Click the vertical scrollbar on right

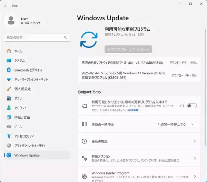pyautogui.click(x=206, y=87)
